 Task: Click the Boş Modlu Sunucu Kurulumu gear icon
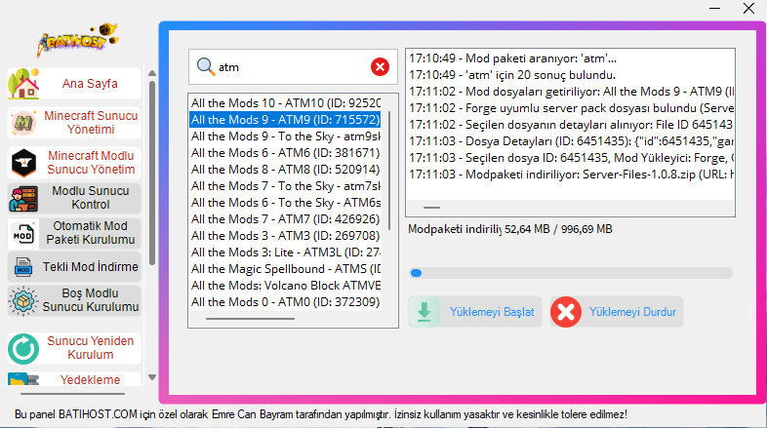point(23,301)
